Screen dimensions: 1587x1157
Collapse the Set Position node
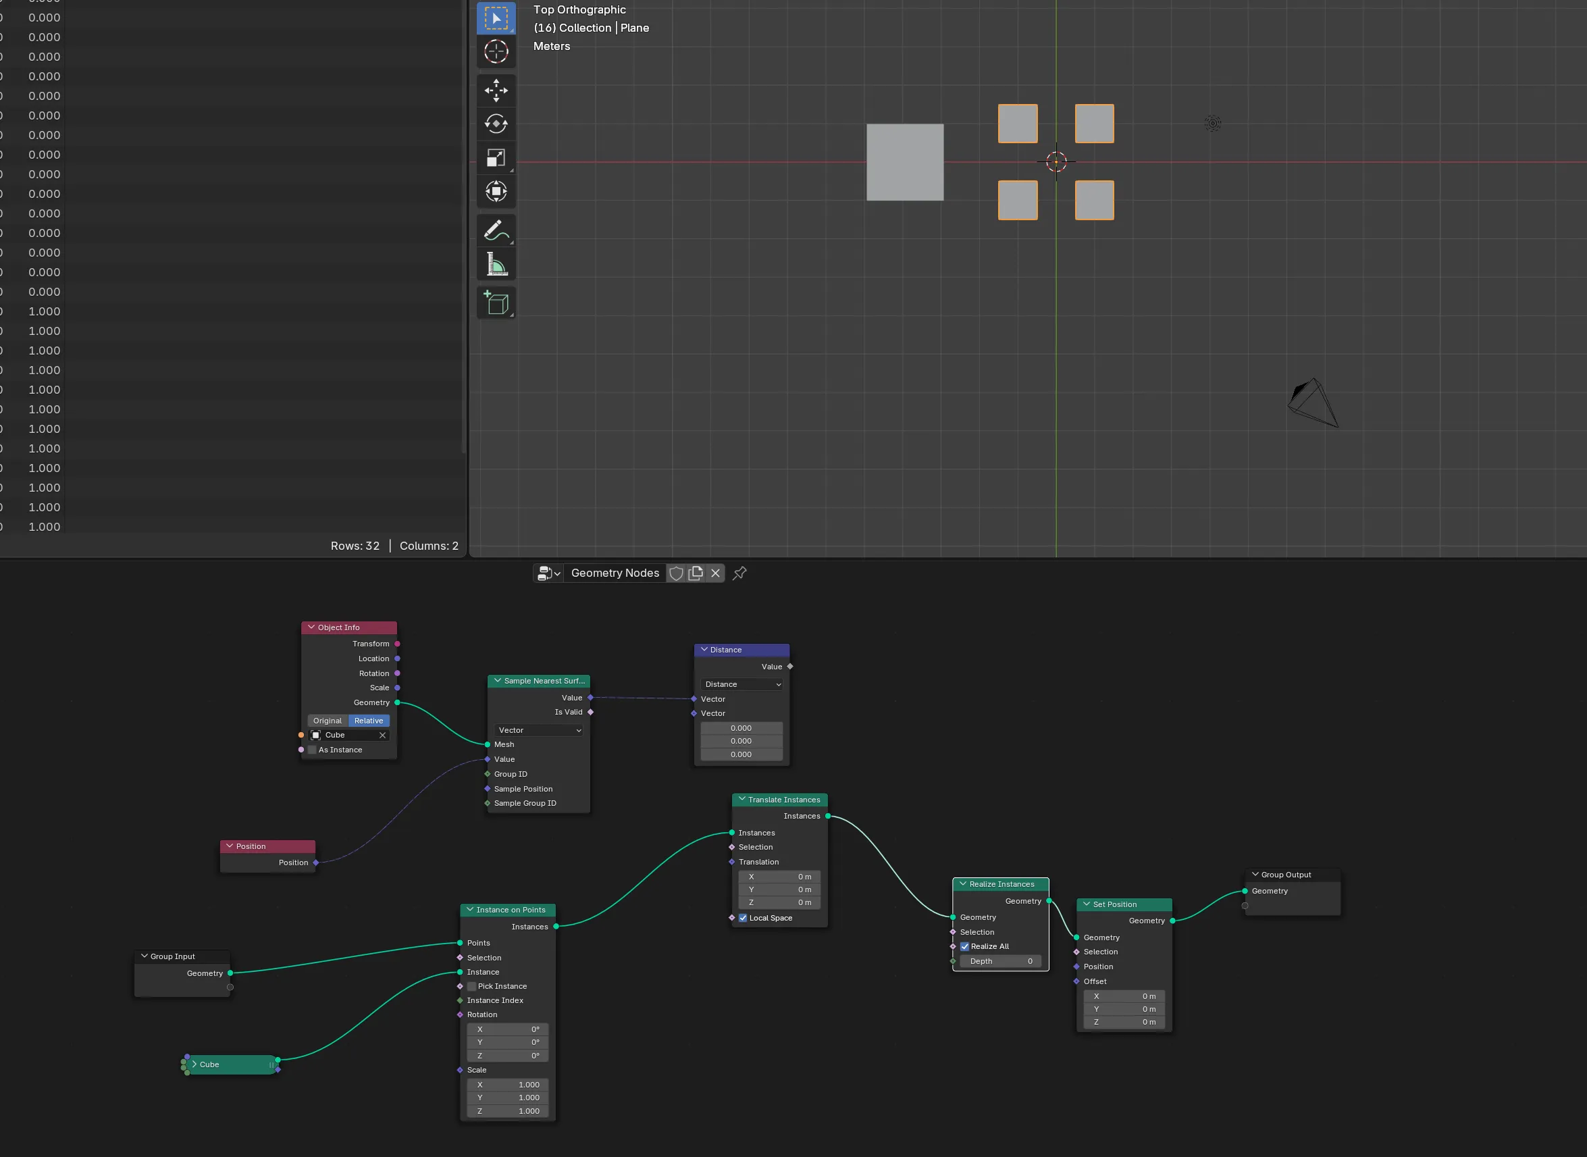point(1087,905)
